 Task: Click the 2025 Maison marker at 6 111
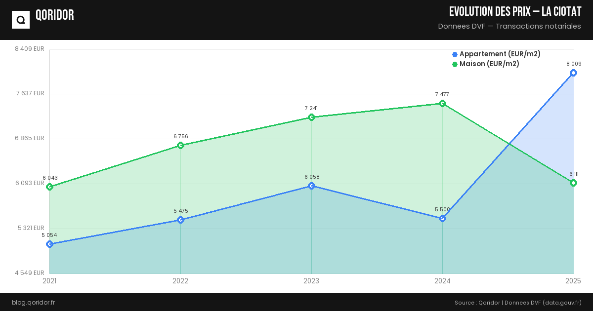pos(573,183)
